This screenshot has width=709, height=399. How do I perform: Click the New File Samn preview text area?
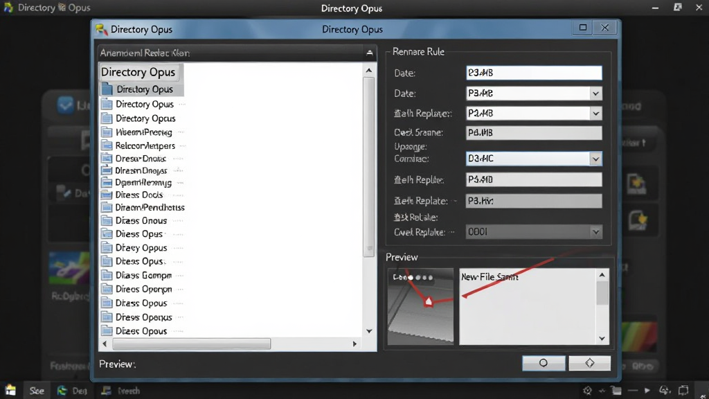tap(528, 307)
